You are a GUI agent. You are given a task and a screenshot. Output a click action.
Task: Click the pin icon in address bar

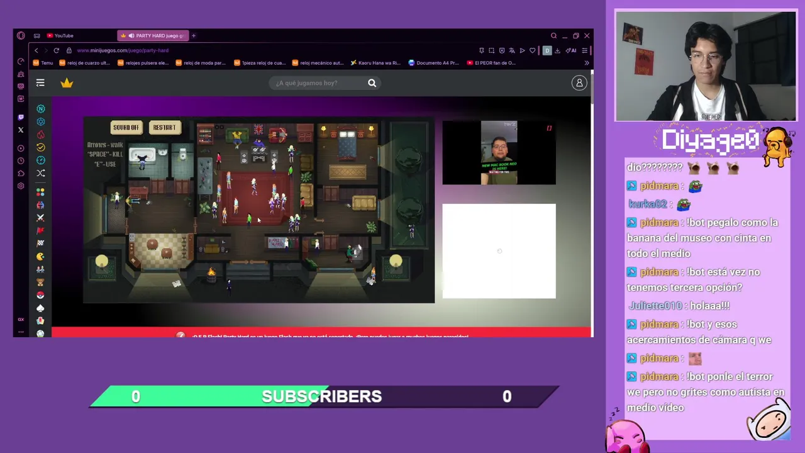click(x=482, y=50)
